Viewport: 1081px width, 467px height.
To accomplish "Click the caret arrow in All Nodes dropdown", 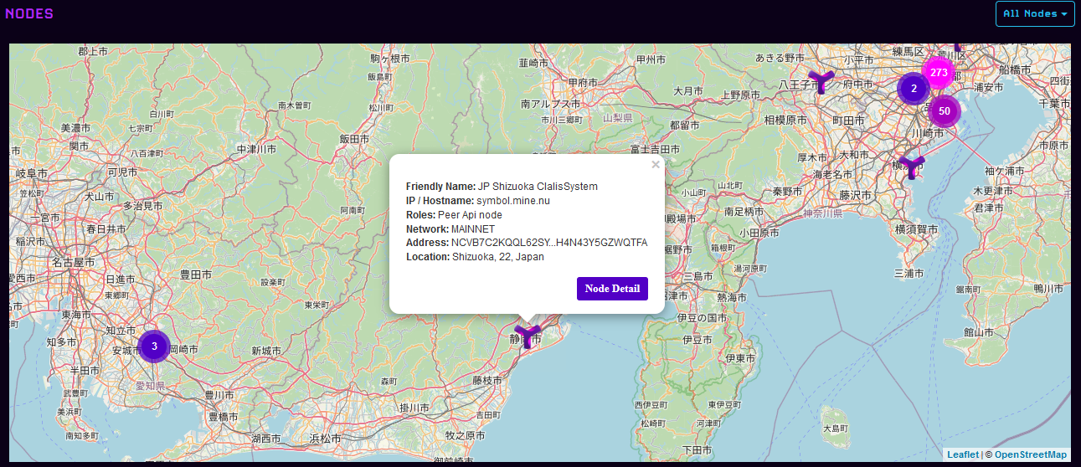I will [1064, 15].
